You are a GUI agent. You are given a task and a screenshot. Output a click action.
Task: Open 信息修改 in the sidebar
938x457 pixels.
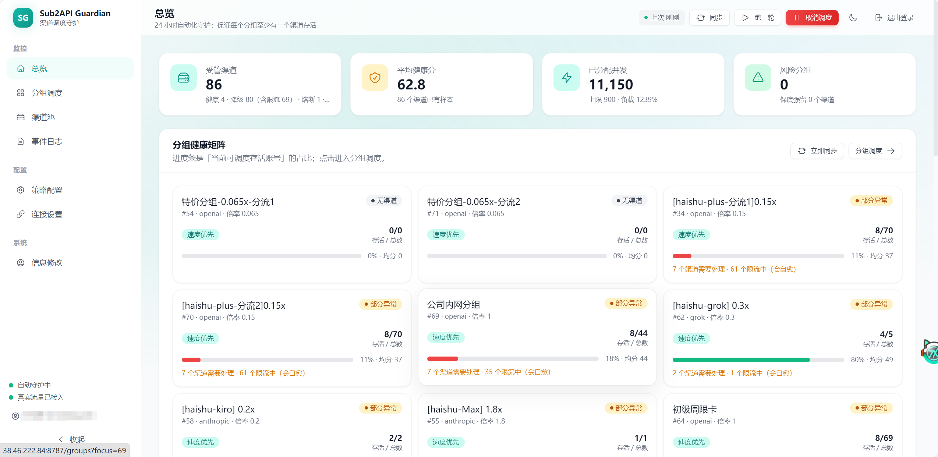tap(70, 263)
